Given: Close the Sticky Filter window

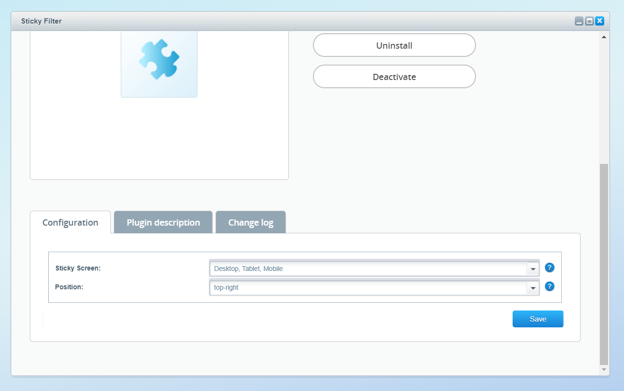Looking at the screenshot, I should pos(599,21).
